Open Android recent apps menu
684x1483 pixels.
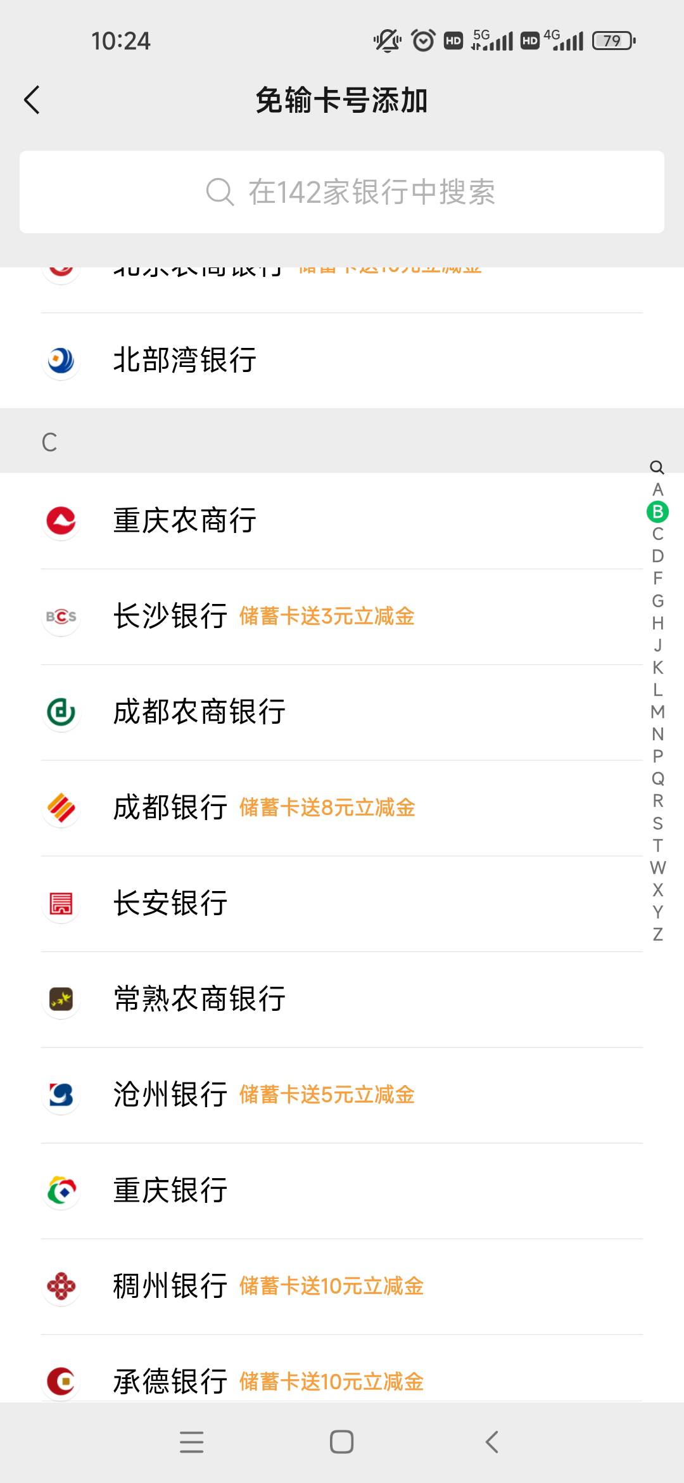191,1442
